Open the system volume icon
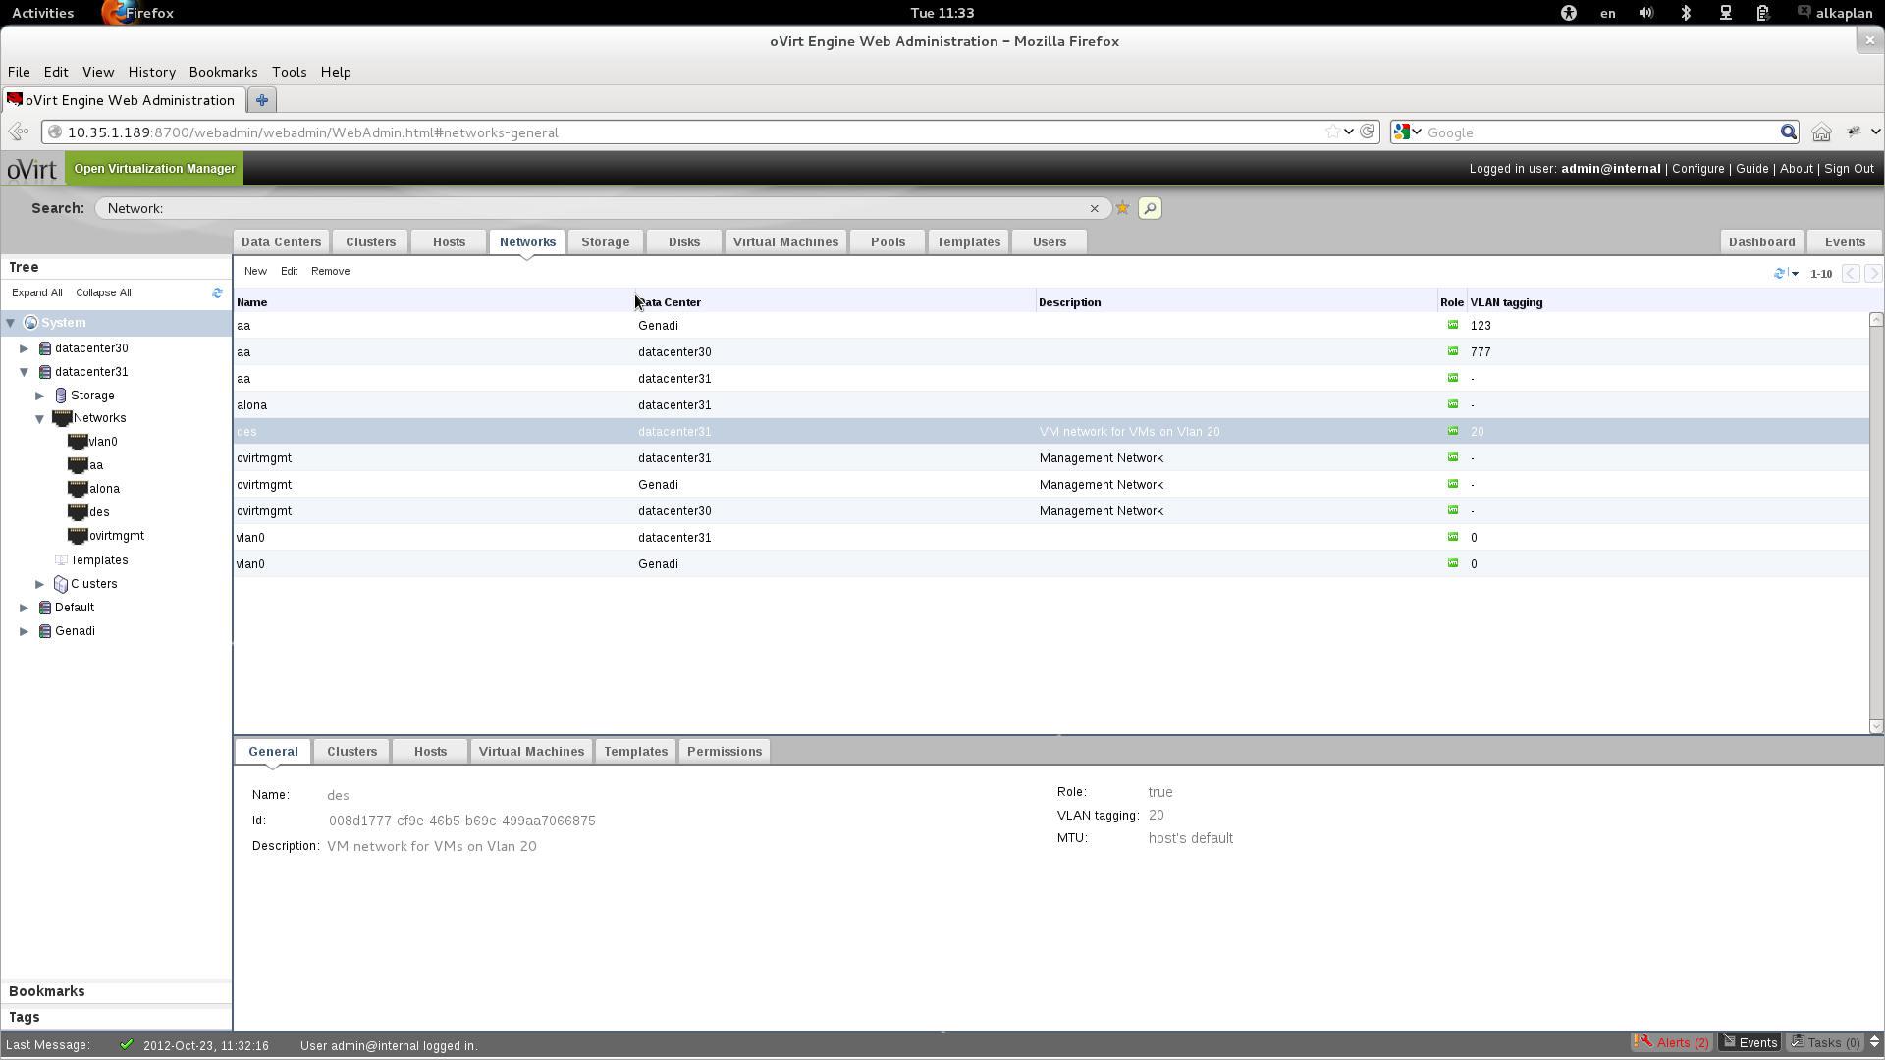 point(1646,13)
